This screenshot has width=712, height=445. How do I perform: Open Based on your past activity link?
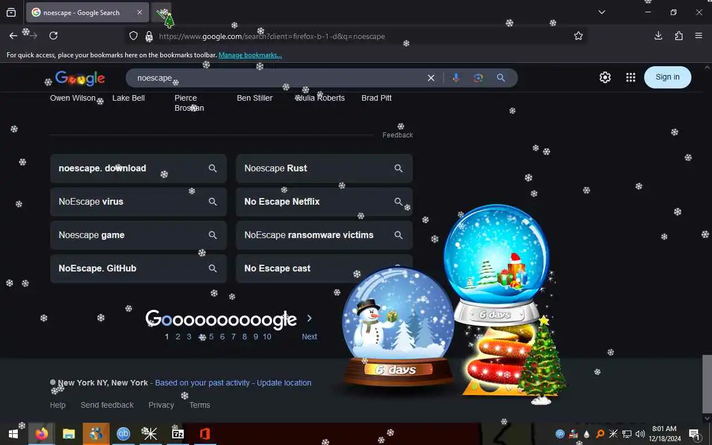pos(202,383)
